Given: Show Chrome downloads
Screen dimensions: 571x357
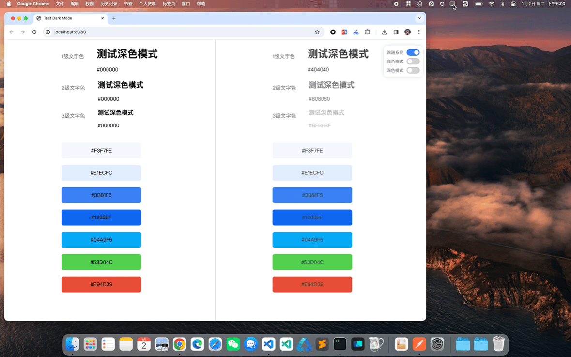Looking at the screenshot, I should click(385, 32).
